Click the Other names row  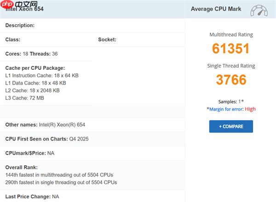pyautogui.click(x=45, y=125)
